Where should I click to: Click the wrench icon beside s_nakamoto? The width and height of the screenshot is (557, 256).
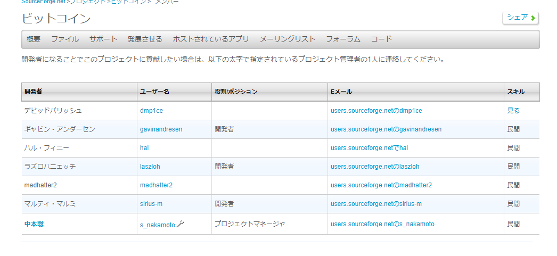click(x=180, y=224)
